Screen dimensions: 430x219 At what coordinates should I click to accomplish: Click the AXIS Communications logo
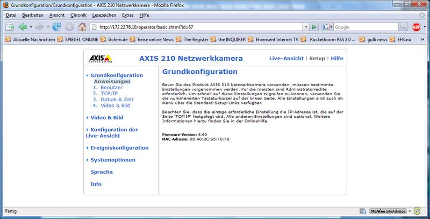pyautogui.click(x=101, y=58)
